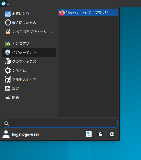The image size is (141, 160).
Task: Click the panel separator handle dots
Action: click(x=8, y=3)
